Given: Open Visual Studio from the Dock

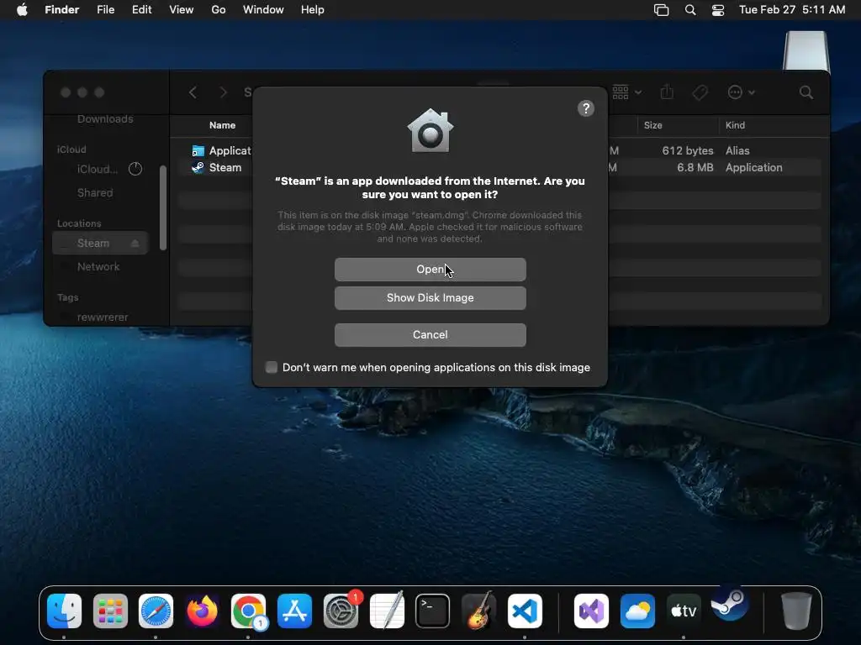Looking at the screenshot, I should click(x=591, y=611).
